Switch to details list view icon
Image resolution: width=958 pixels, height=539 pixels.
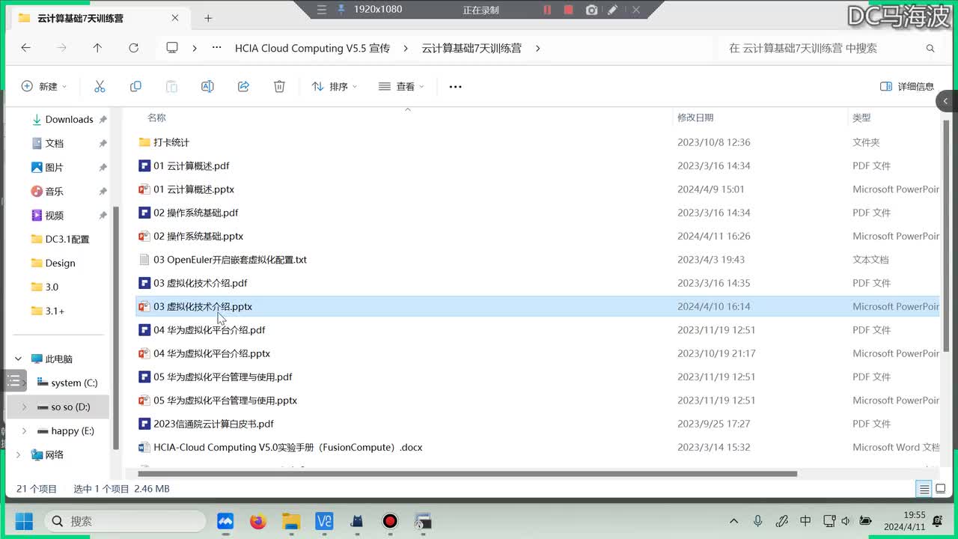tap(924, 489)
